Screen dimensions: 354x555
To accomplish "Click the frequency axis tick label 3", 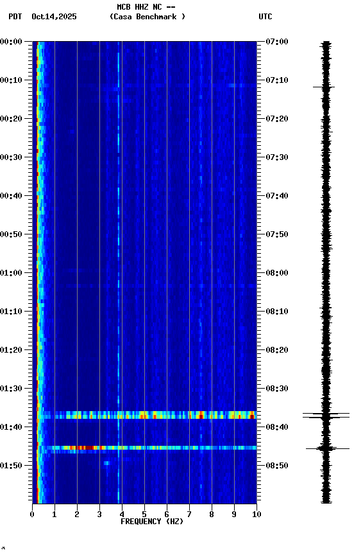I will 99,515.
